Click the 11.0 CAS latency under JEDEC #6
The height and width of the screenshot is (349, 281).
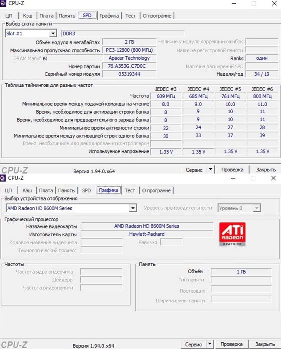tap(262, 104)
